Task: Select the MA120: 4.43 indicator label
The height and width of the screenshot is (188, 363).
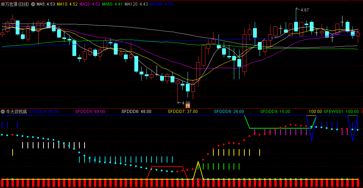Action: pos(136,4)
